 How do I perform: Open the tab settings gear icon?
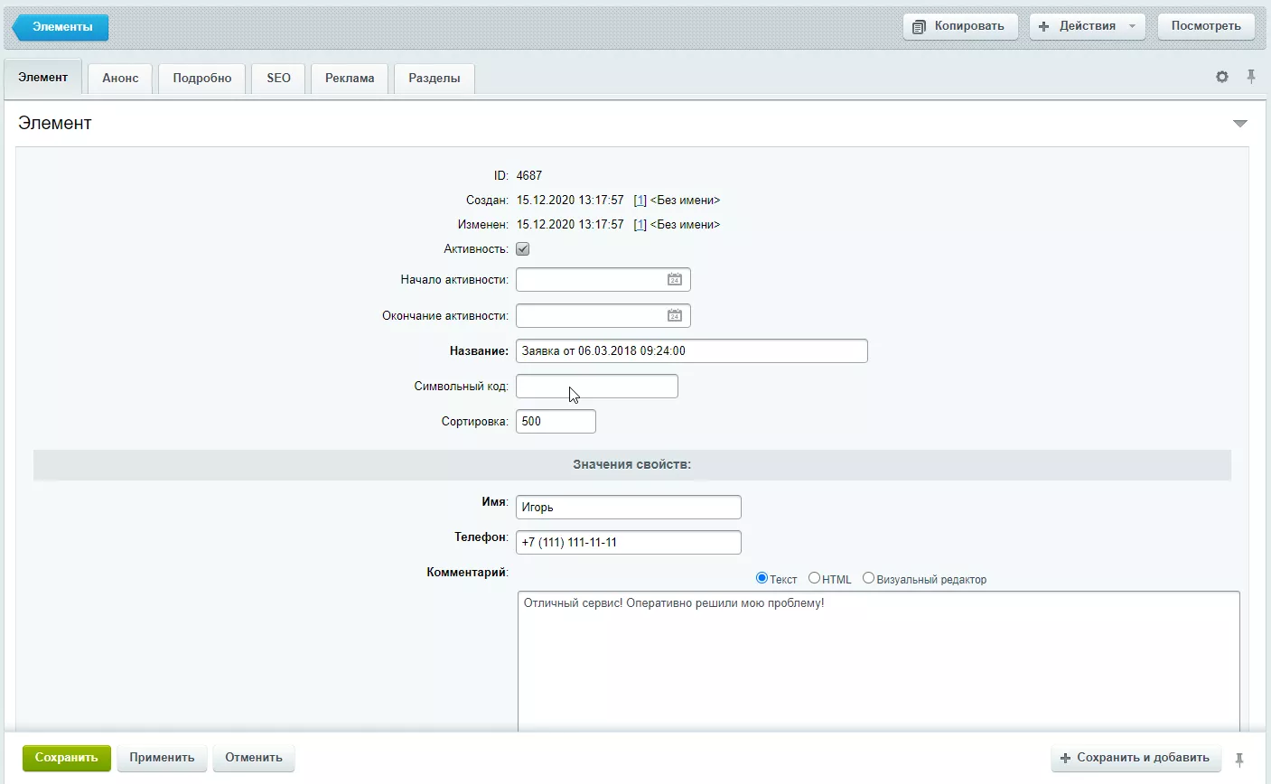point(1222,77)
